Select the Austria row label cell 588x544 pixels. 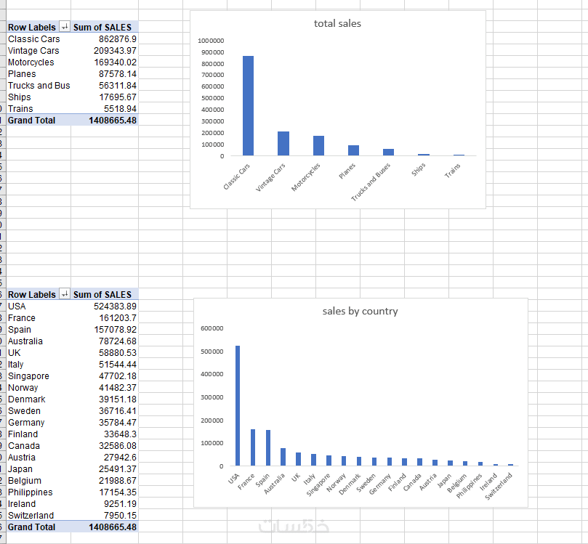click(x=39, y=457)
